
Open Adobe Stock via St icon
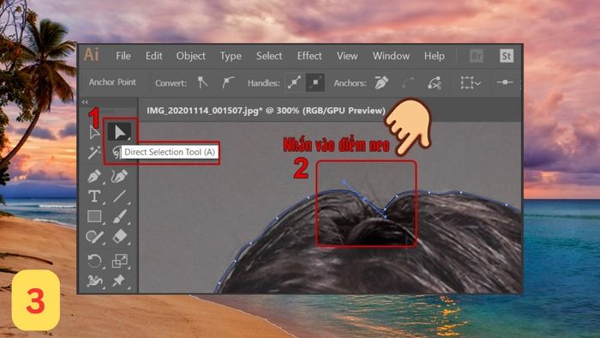[x=507, y=57]
